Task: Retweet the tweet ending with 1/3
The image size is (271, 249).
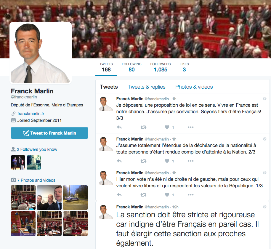Action: (x=143, y=195)
